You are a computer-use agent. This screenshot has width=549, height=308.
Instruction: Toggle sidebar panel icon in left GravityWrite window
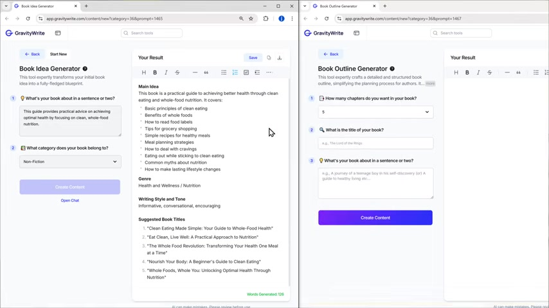tap(58, 33)
